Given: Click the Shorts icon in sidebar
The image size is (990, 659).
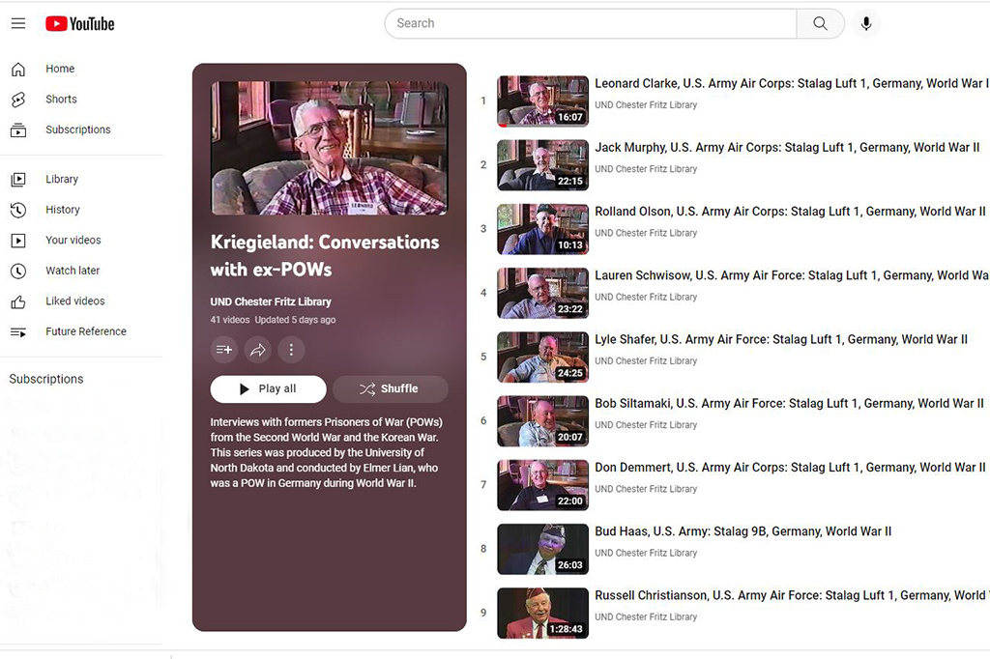Looking at the screenshot, I should tap(18, 100).
